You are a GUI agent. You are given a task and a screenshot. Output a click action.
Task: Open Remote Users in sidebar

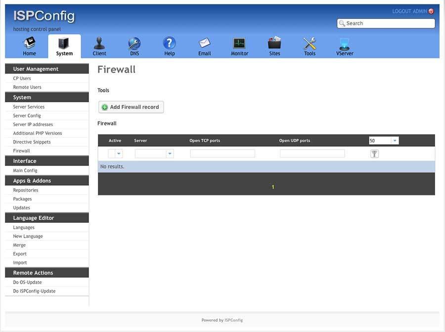(27, 87)
